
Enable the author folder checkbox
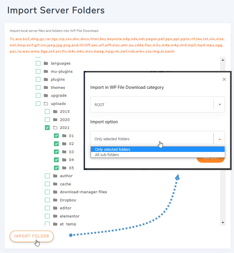coord(47,176)
